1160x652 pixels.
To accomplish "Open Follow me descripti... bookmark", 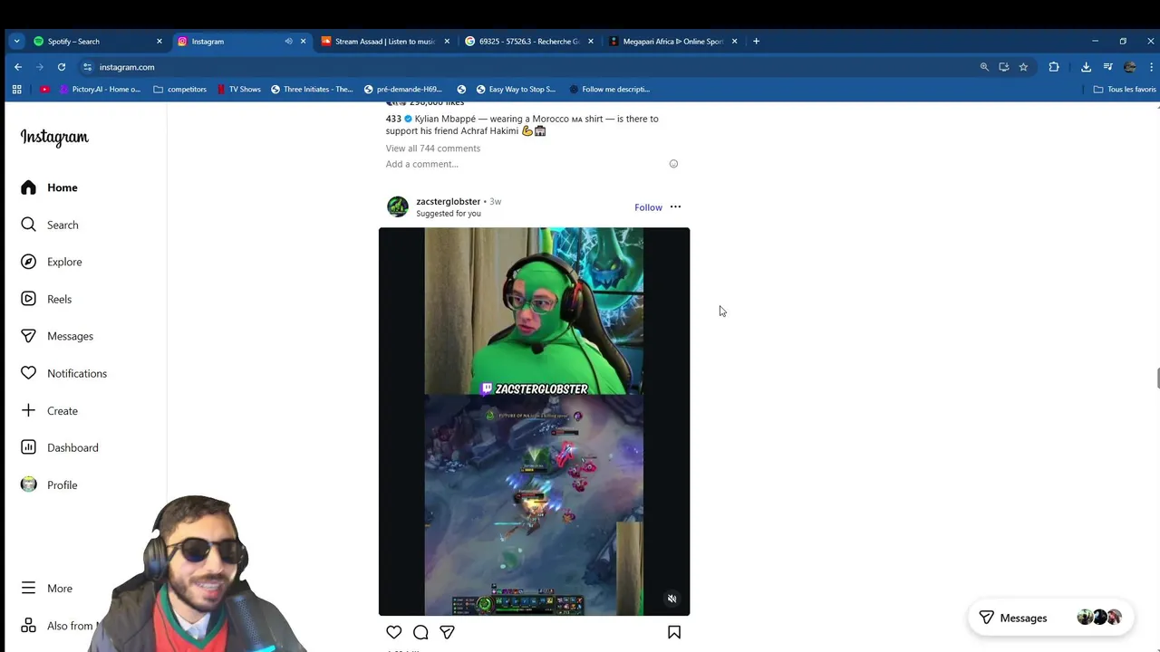I will [609, 89].
